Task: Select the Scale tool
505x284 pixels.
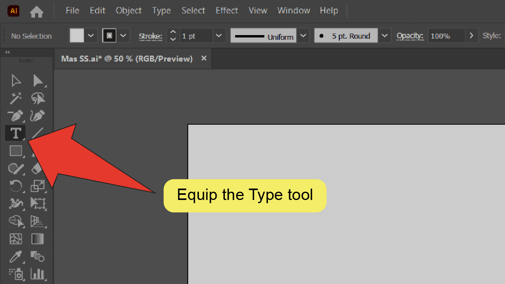Action: [38, 186]
